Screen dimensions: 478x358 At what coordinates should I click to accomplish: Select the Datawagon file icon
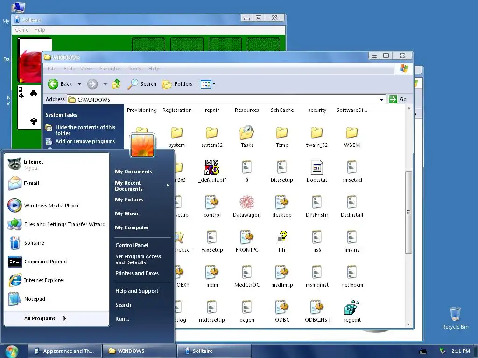pyautogui.click(x=247, y=202)
